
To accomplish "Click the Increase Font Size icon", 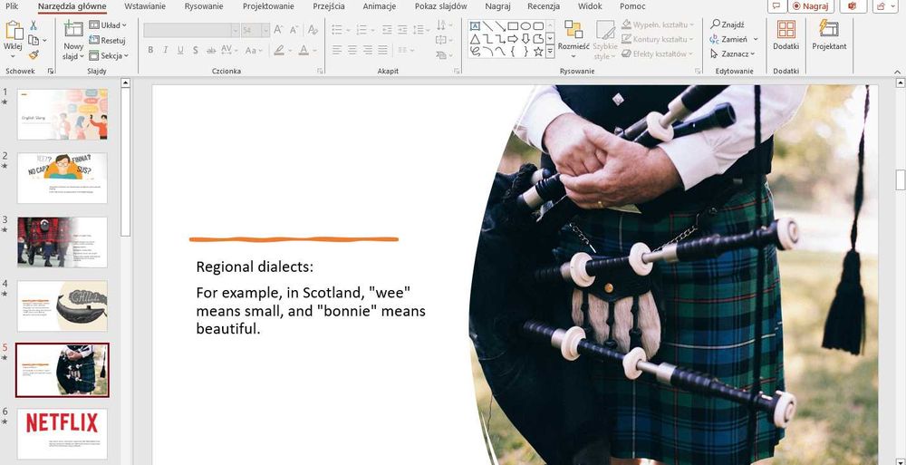I will click(x=278, y=30).
